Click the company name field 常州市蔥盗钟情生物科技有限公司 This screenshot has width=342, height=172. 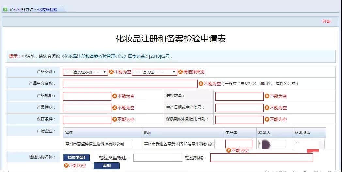(x=99, y=144)
